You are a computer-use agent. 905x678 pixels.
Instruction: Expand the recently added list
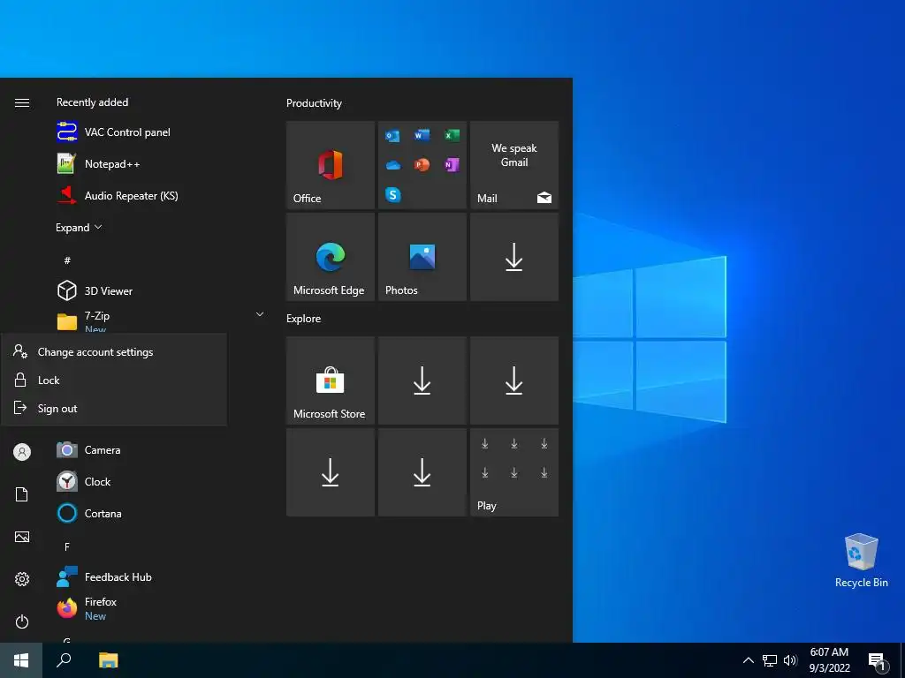pyautogui.click(x=79, y=227)
